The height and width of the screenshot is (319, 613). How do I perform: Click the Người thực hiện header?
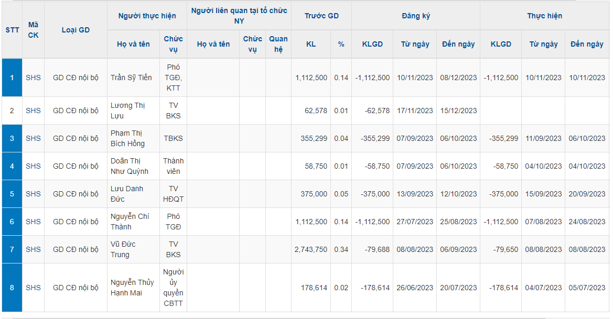(x=147, y=16)
